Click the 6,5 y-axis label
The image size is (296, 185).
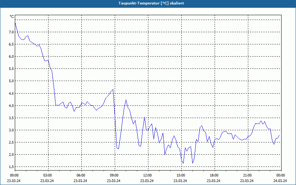pyautogui.click(x=11, y=44)
